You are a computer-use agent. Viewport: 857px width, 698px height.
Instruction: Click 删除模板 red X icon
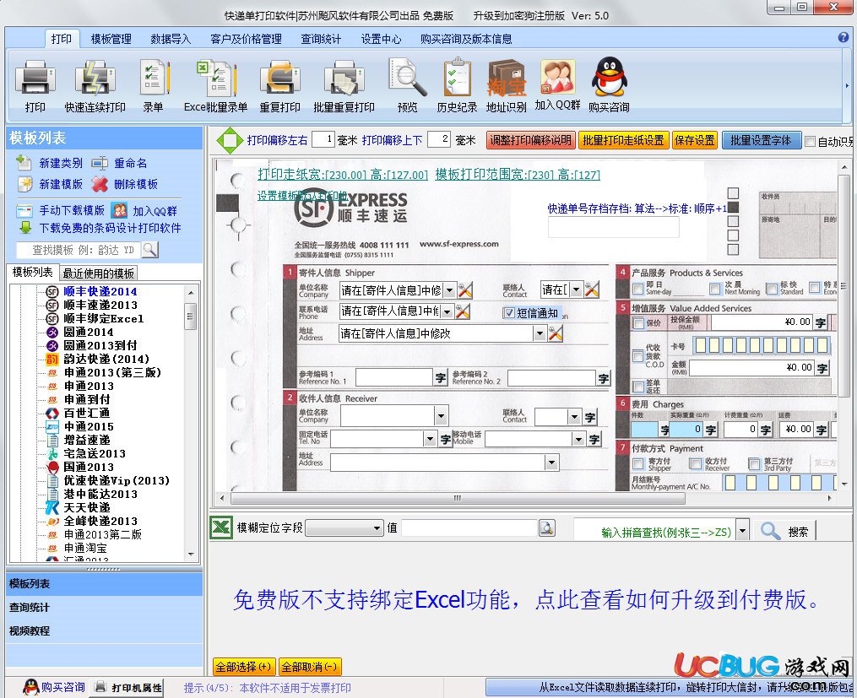click(x=100, y=184)
